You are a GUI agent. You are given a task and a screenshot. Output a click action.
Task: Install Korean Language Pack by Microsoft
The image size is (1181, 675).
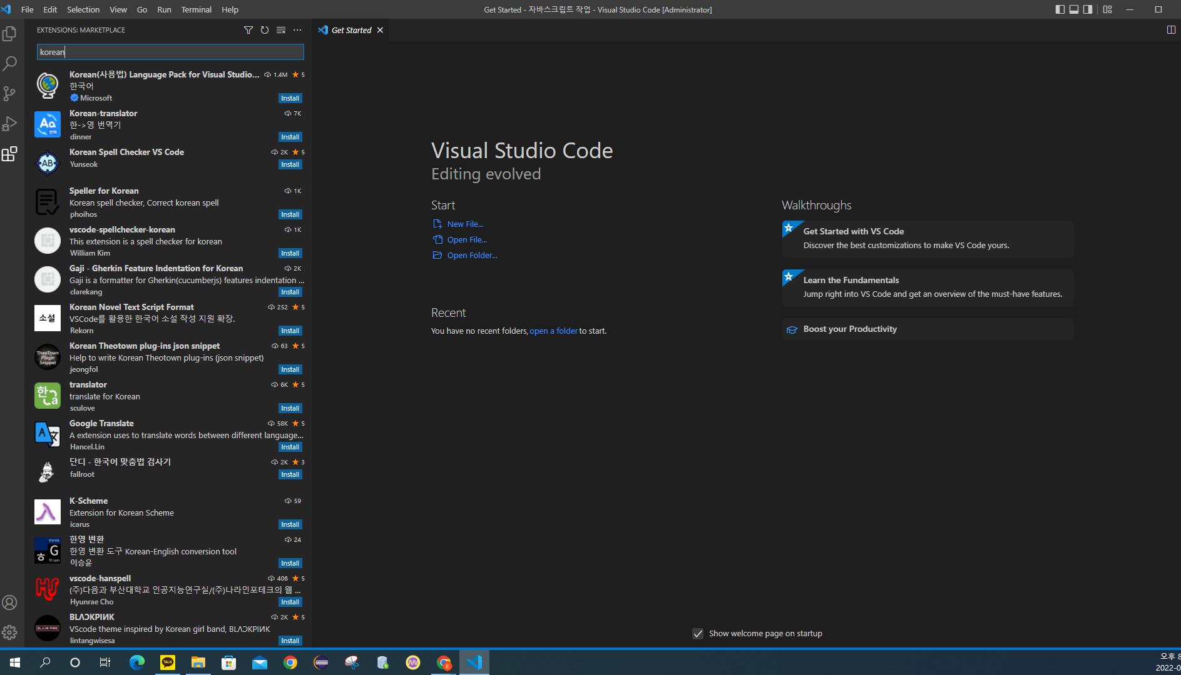point(290,98)
